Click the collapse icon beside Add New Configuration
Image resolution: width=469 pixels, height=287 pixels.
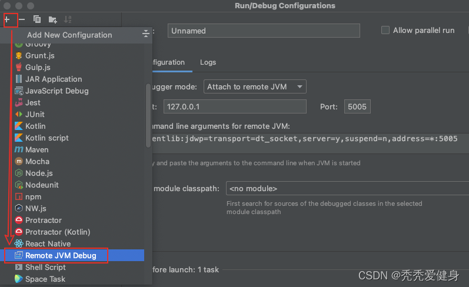coord(146,35)
